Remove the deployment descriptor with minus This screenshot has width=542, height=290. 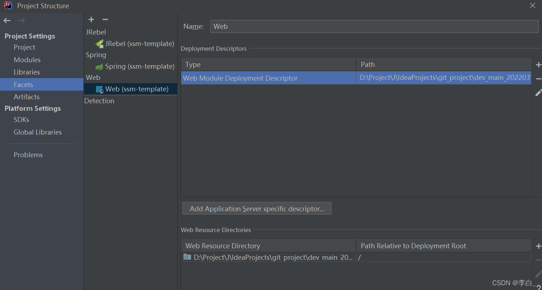pyautogui.click(x=538, y=79)
